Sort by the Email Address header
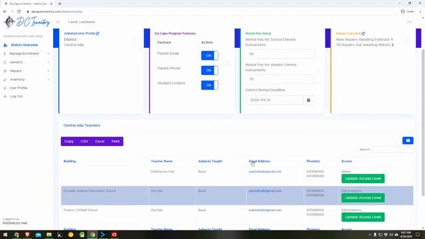The height and width of the screenshot is (239, 425). (x=260, y=161)
